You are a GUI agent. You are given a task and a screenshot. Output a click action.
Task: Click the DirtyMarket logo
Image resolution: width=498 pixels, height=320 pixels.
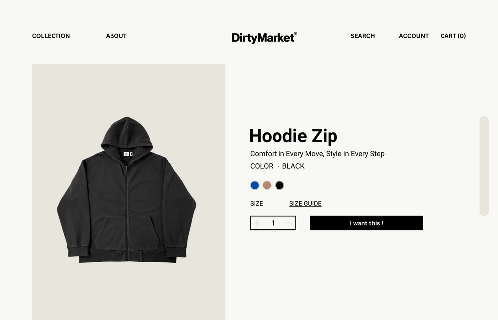point(264,38)
